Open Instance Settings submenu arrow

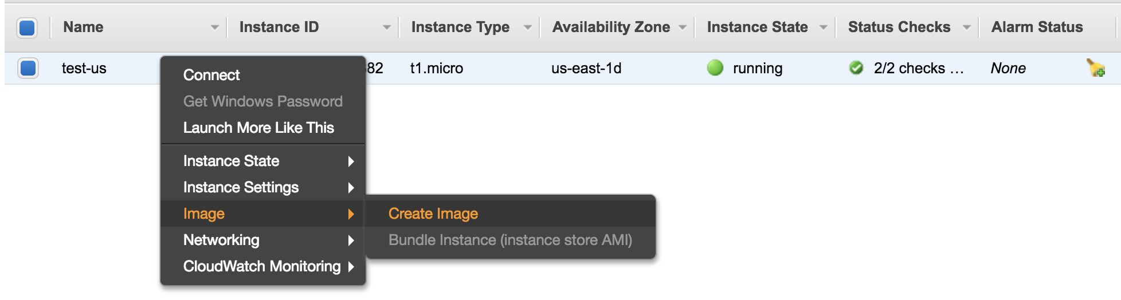click(351, 188)
